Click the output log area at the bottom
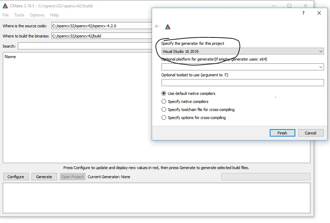330x223 pixels. 157,198
